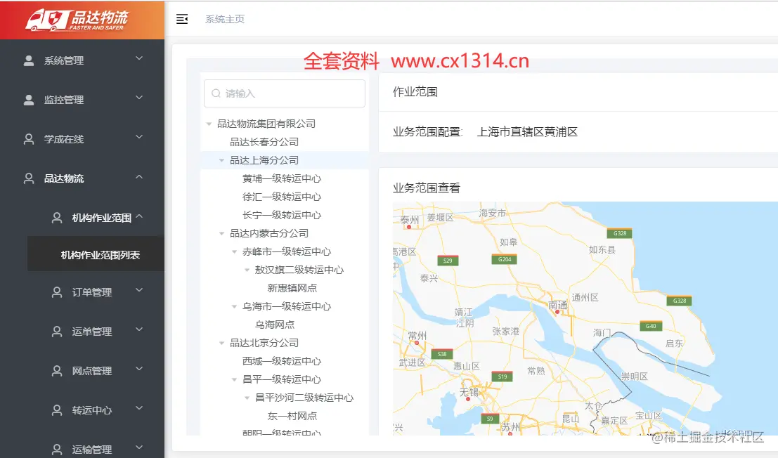
Task: Click the S38 road marker on map
Action: tap(441, 354)
